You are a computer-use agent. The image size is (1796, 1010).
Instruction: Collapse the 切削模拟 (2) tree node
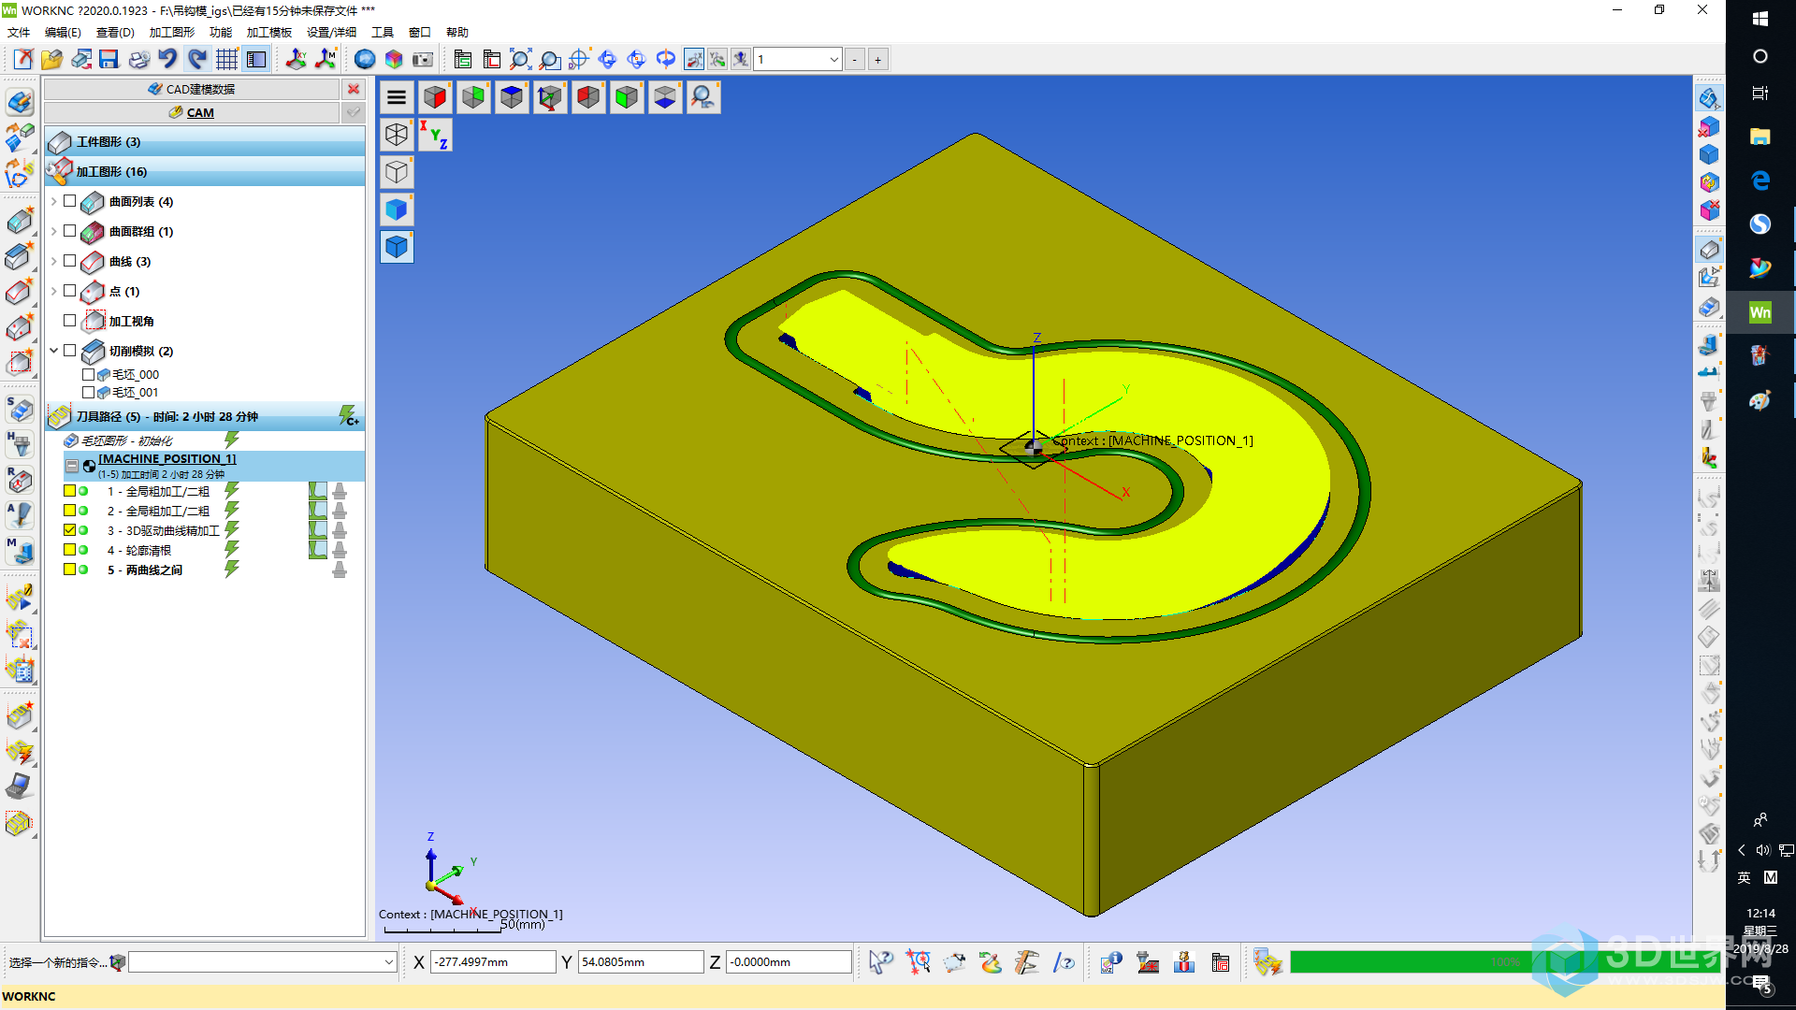click(54, 351)
